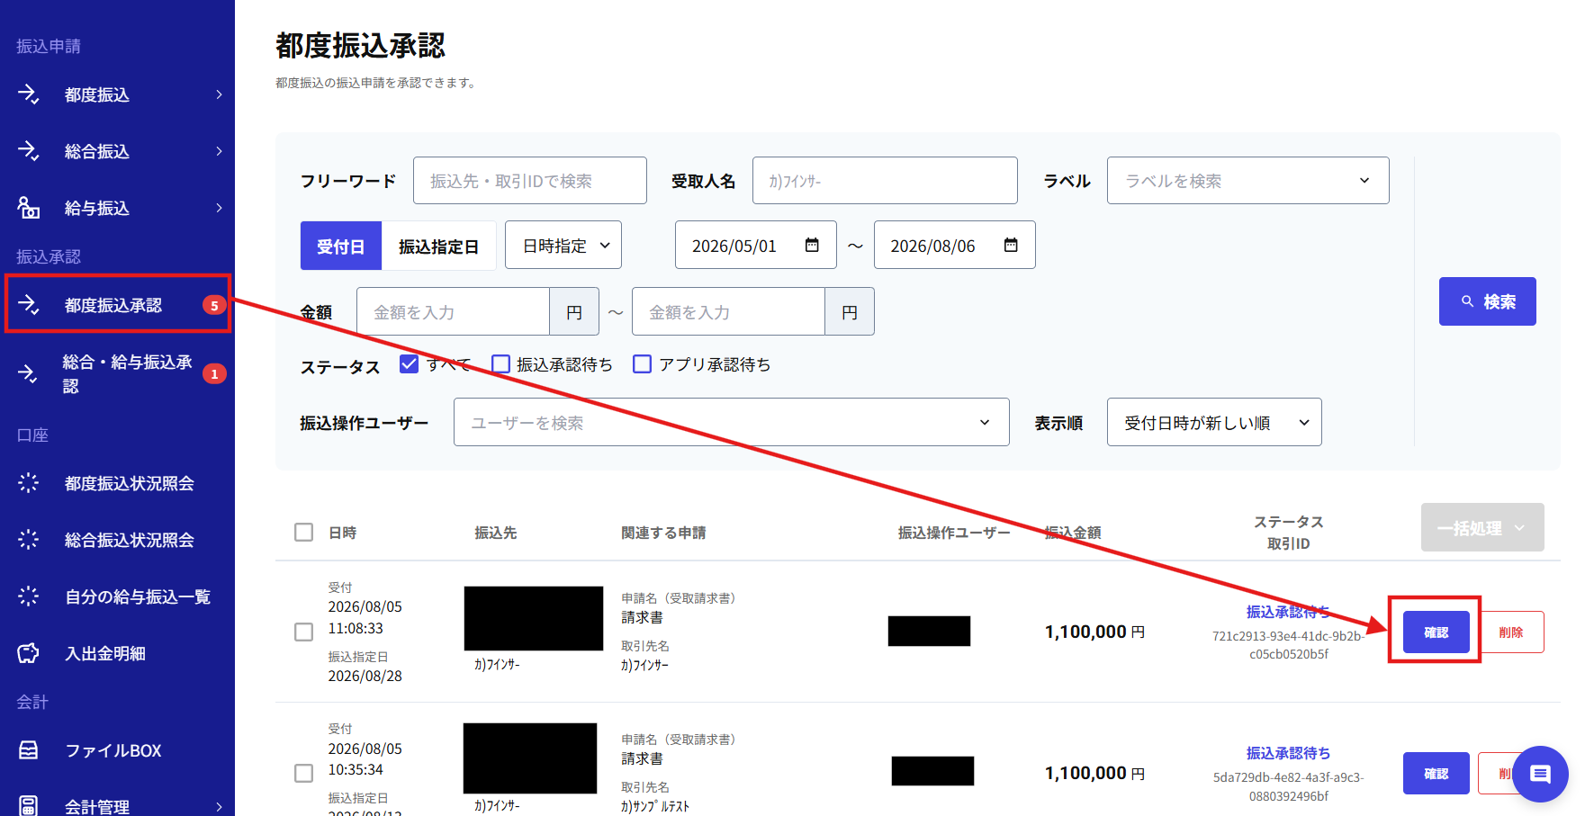Click 振込承認待ち status link in first row
The image size is (1594, 816).
(1288, 612)
